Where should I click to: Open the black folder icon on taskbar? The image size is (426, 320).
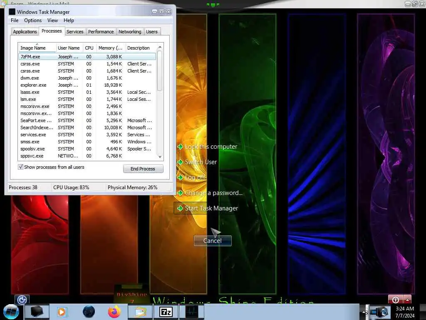(37, 312)
